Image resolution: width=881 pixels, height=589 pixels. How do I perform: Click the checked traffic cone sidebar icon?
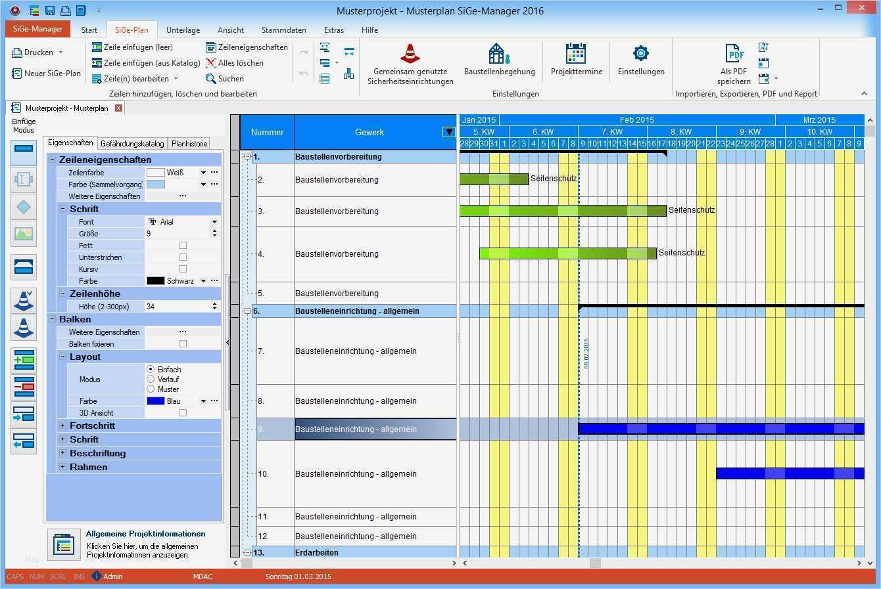tap(24, 299)
